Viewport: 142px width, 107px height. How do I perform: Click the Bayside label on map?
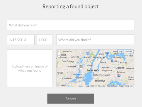point(124,63)
